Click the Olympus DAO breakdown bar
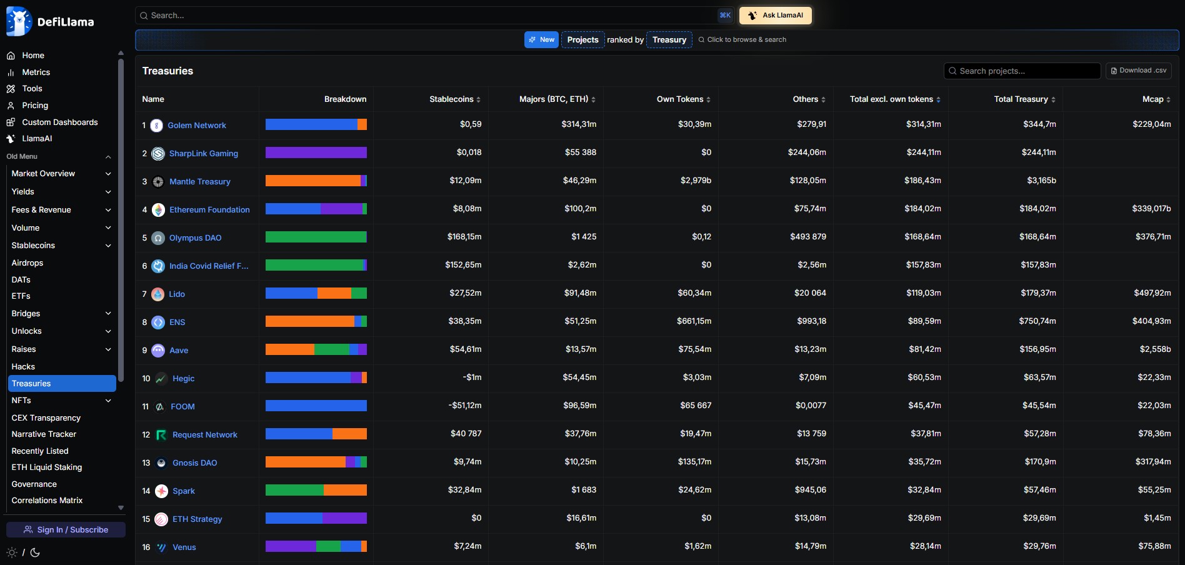 [316, 237]
